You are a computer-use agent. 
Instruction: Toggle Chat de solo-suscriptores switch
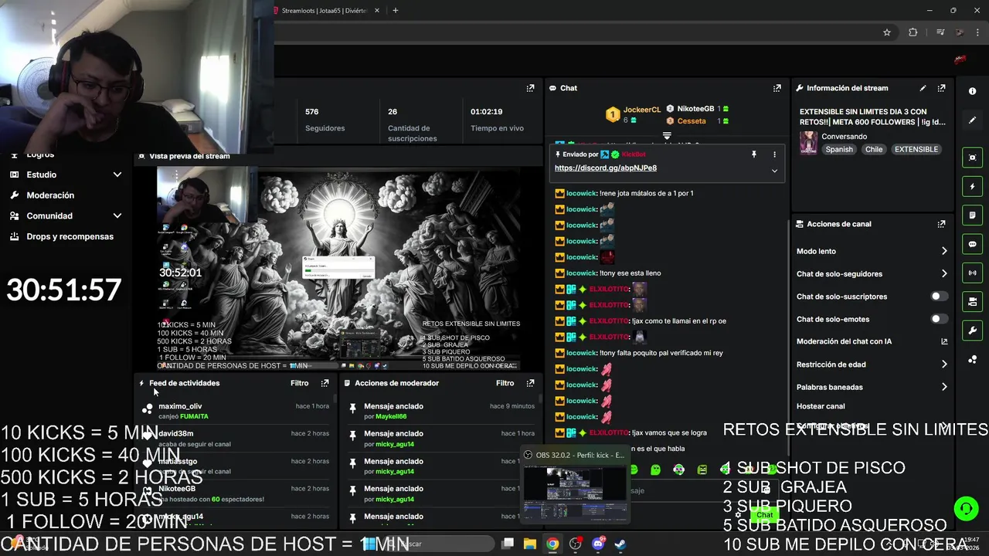point(939,297)
